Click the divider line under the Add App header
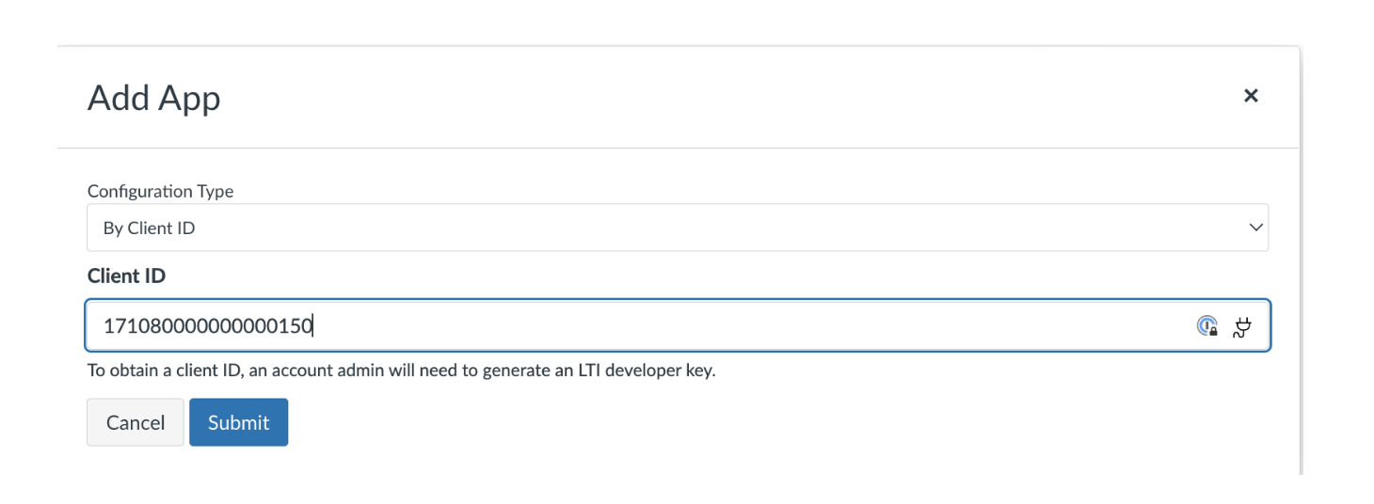 pyautogui.click(x=678, y=148)
